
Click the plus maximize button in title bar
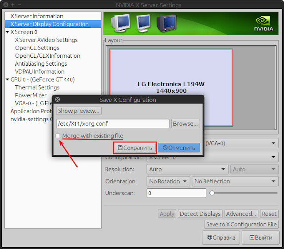pyautogui.click(x=13, y=5)
